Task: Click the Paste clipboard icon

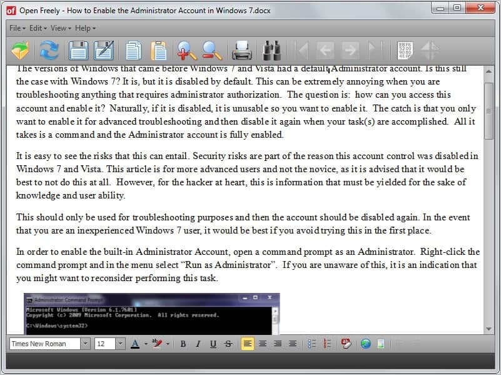Action: tap(159, 50)
